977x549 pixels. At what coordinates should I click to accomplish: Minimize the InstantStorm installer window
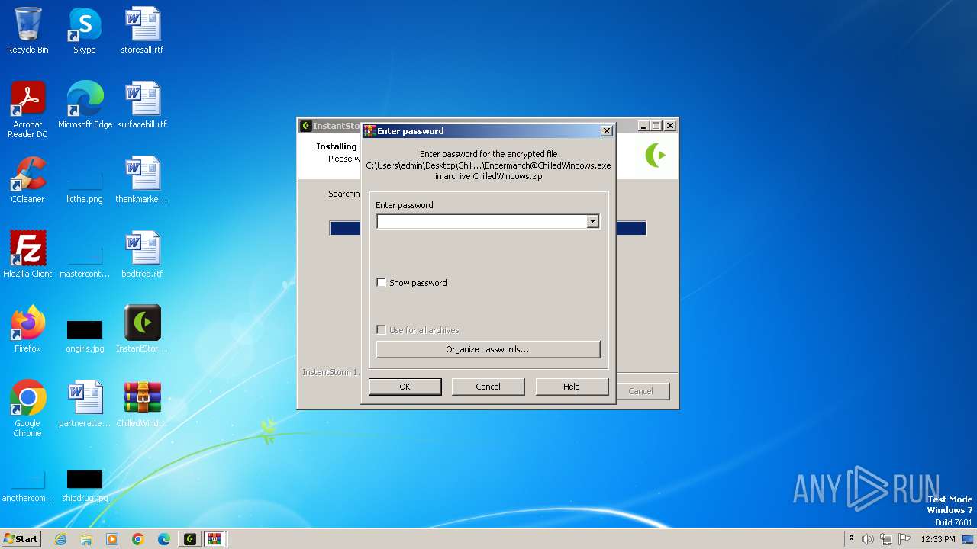(643, 126)
